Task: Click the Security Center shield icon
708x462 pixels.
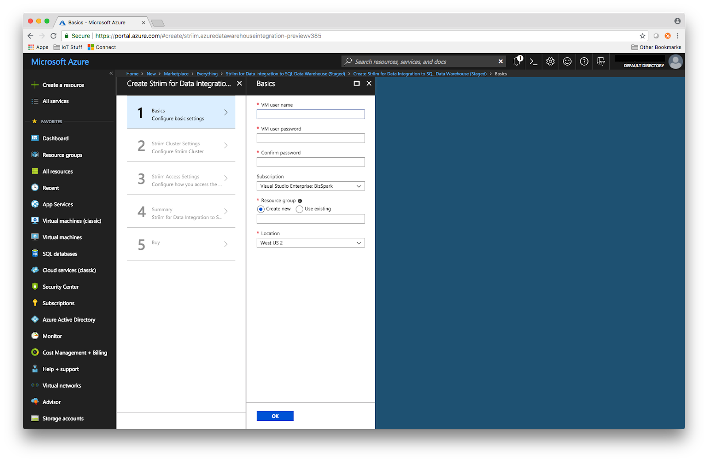Action: pos(35,286)
